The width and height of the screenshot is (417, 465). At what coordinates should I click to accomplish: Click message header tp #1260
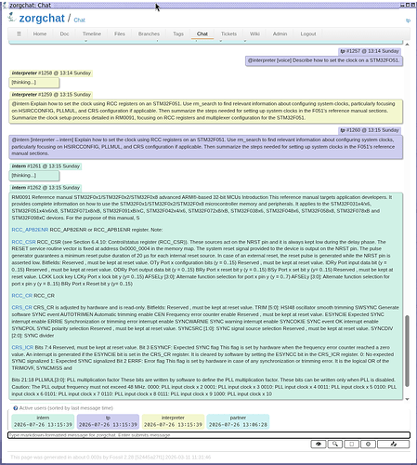(370, 130)
